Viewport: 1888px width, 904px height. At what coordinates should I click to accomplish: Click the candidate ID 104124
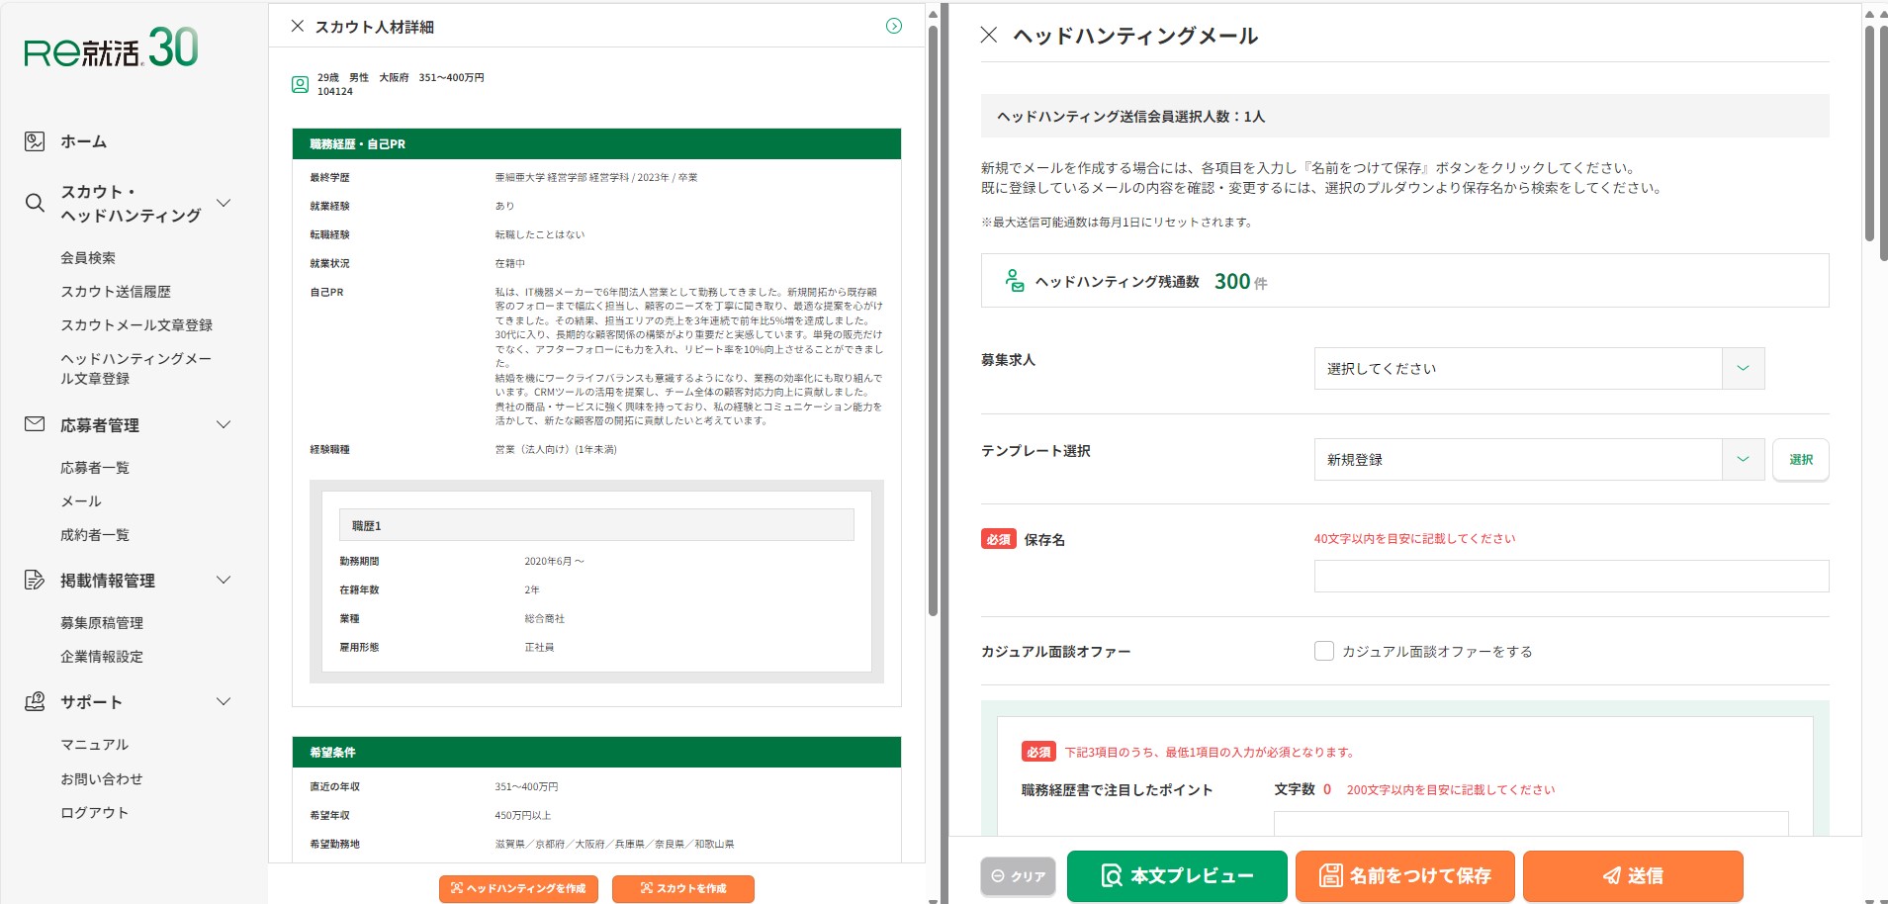click(335, 91)
